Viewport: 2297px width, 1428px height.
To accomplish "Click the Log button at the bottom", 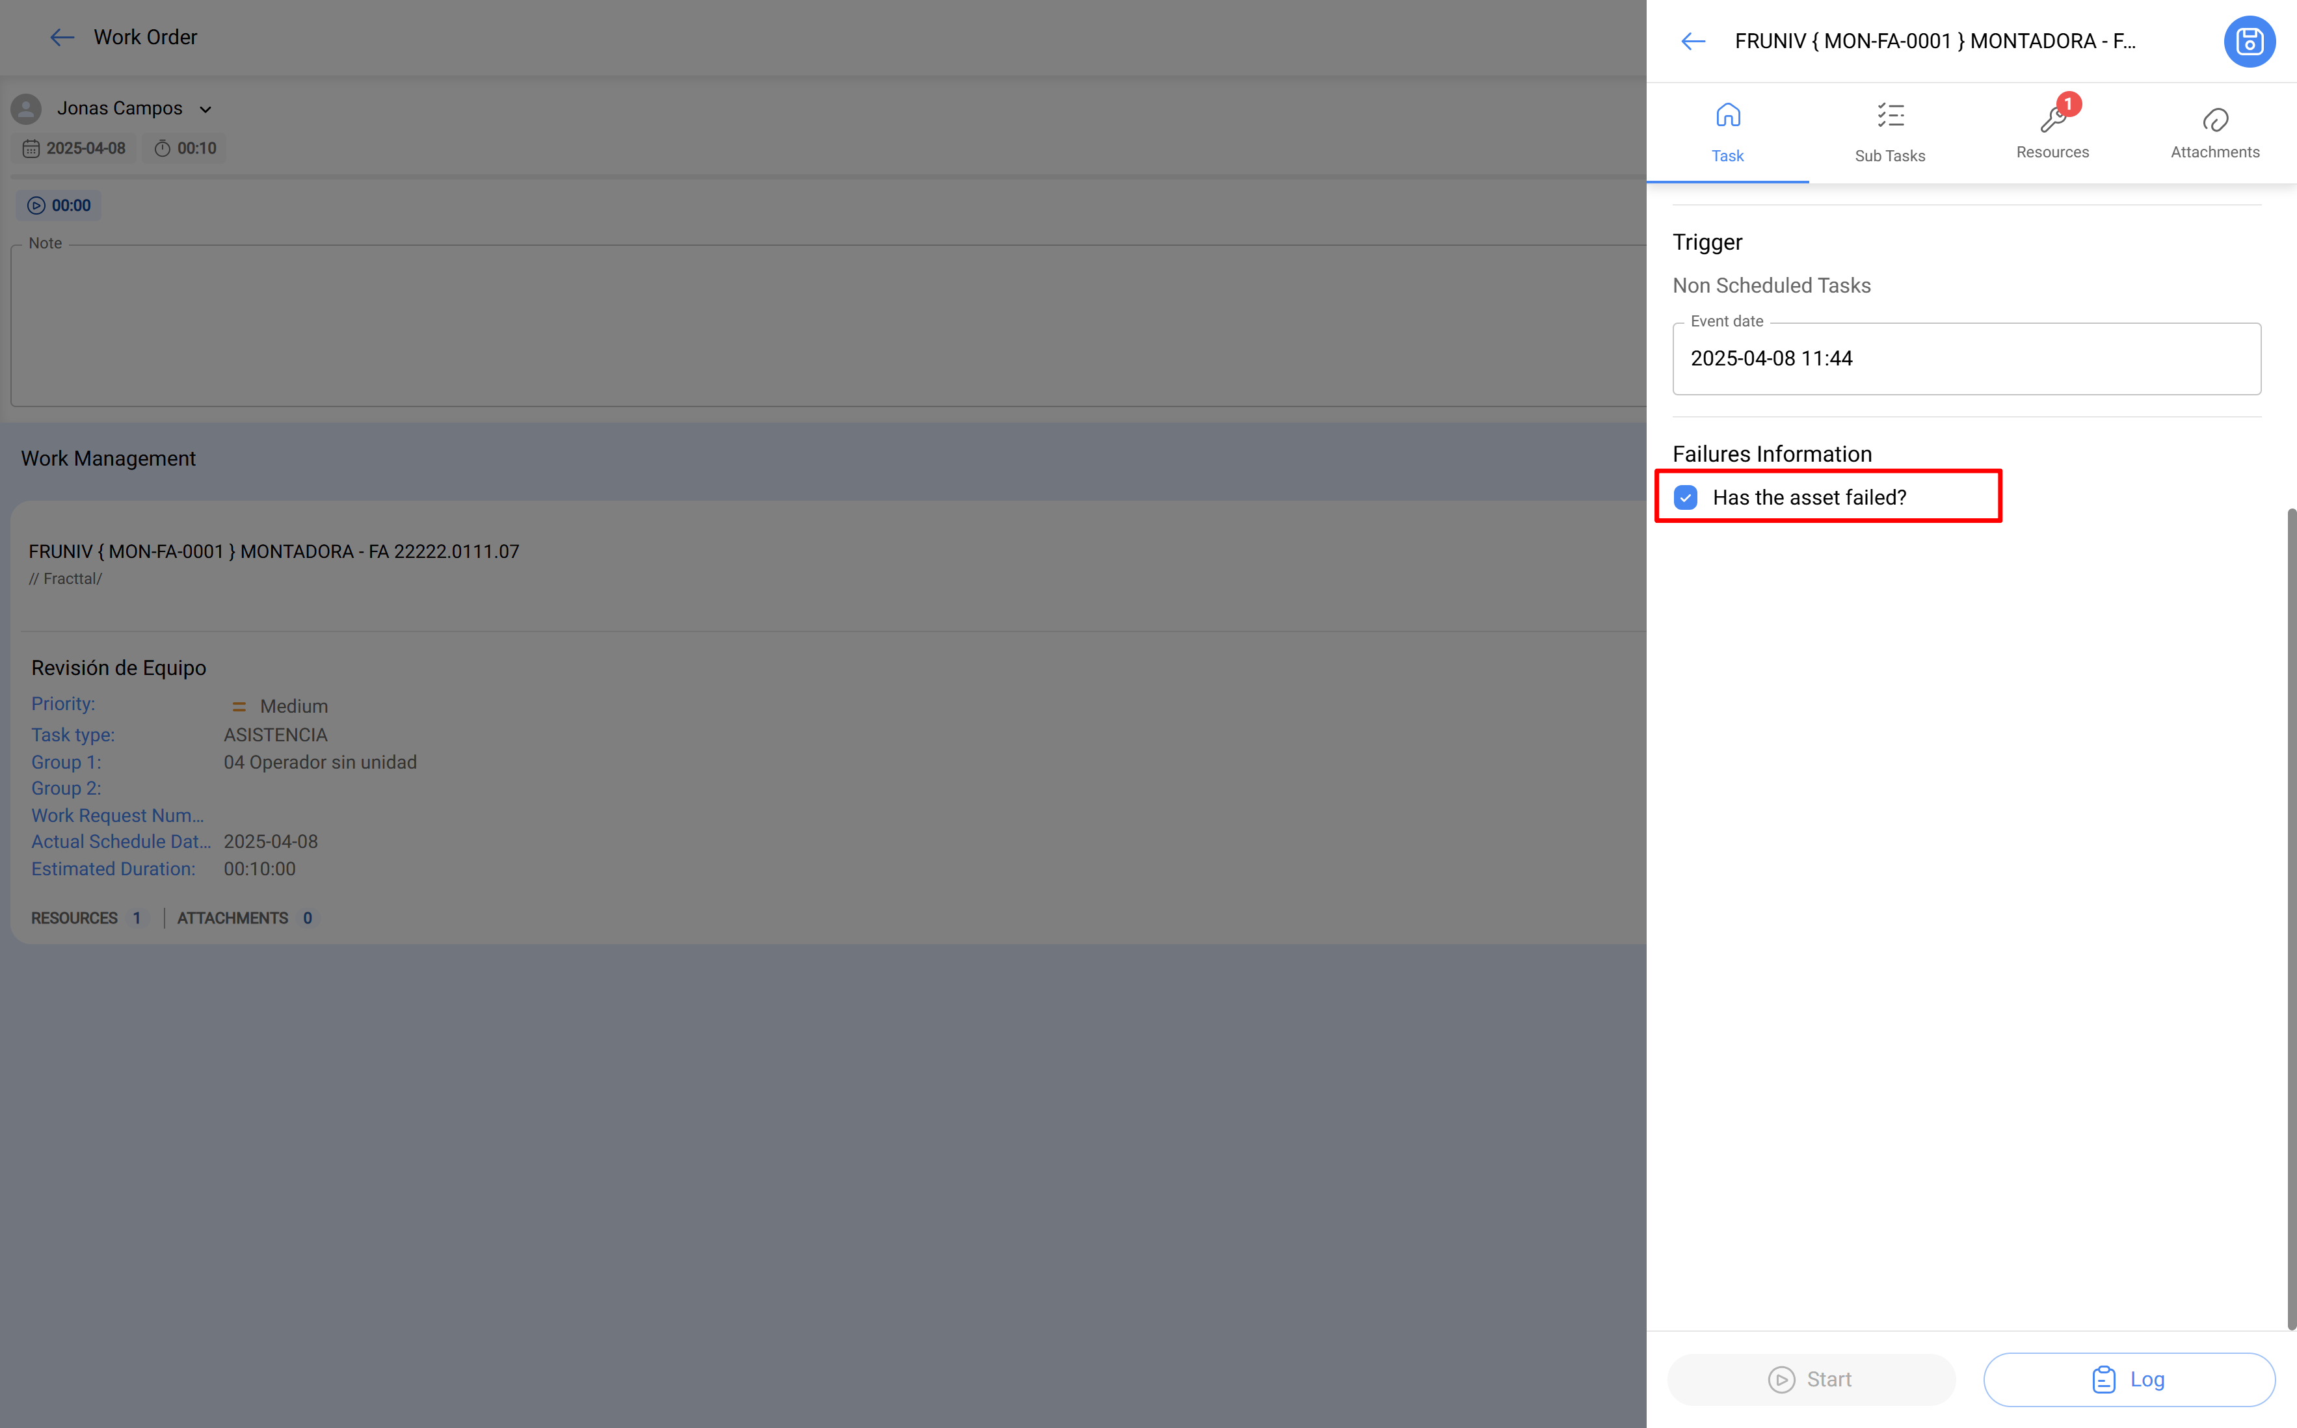I will pos(2128,1379).
